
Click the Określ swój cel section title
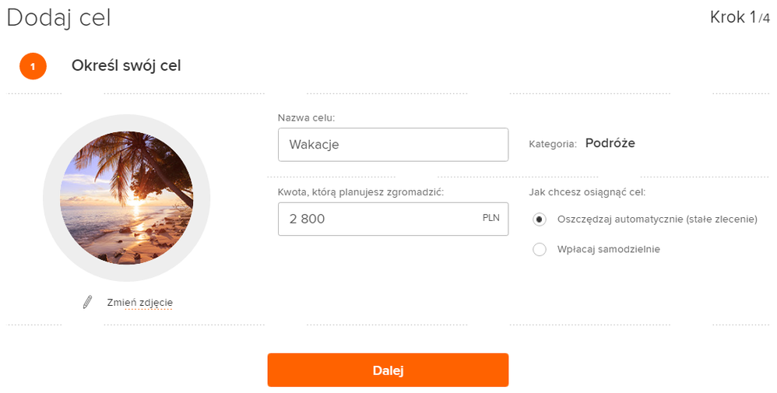click(x=126, y=65)
